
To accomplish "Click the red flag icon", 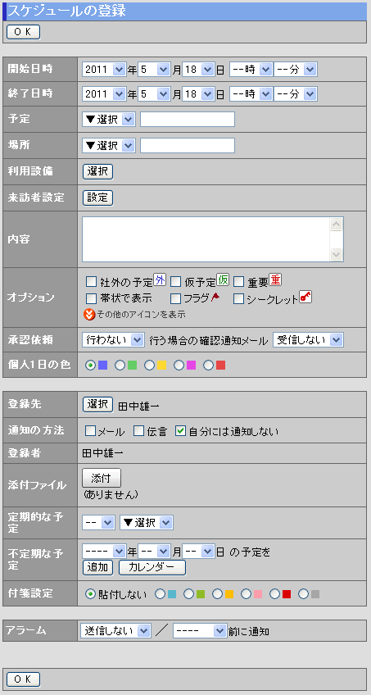I will tap(215, 298).
